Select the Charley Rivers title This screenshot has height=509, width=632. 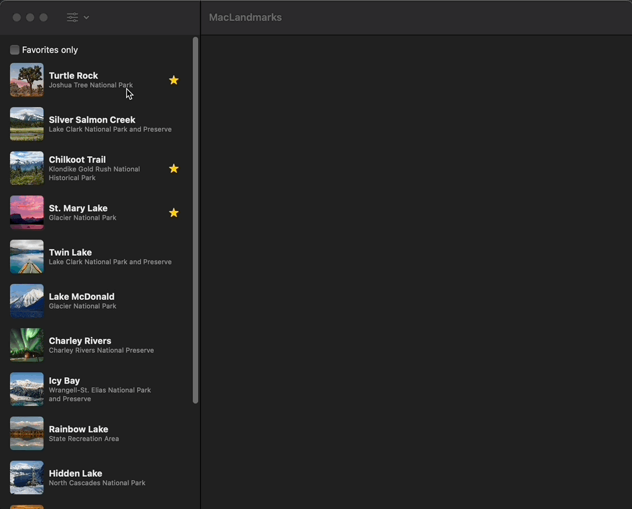pyautogui.click(x=80, y=341)
